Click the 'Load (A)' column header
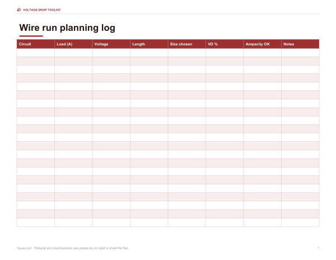Screen dimensions: 336x260 tap(73, 44)
